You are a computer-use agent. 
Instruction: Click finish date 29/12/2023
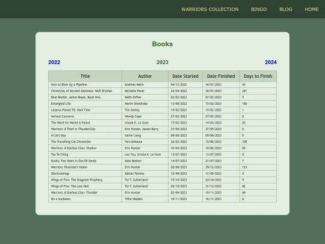point(213,167)
